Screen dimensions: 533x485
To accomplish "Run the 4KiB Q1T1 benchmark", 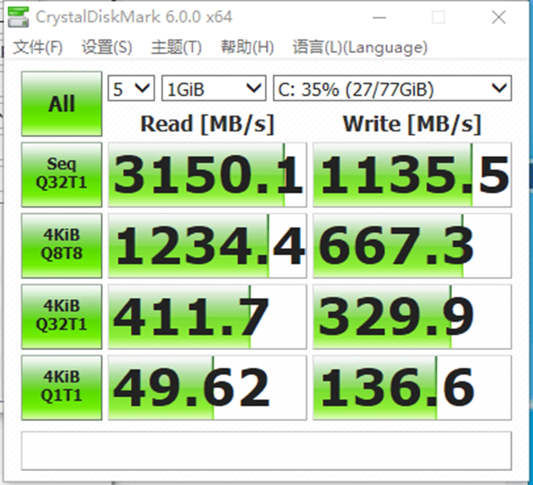I will tap(61, 387).
